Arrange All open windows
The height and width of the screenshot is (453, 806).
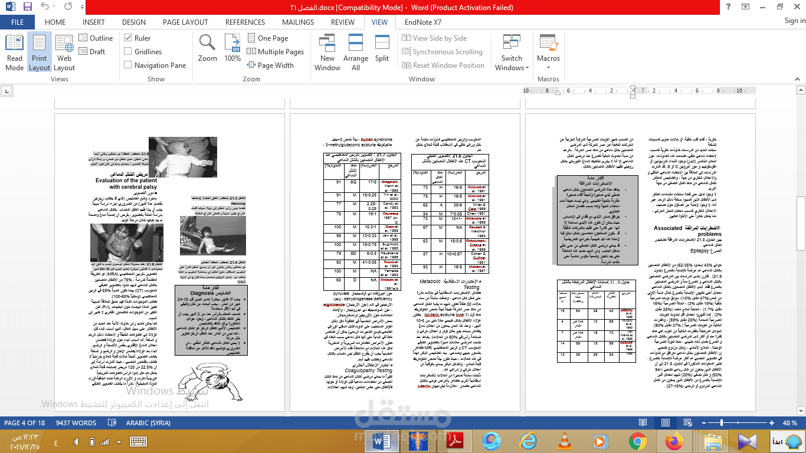click(x=356, y=52)
